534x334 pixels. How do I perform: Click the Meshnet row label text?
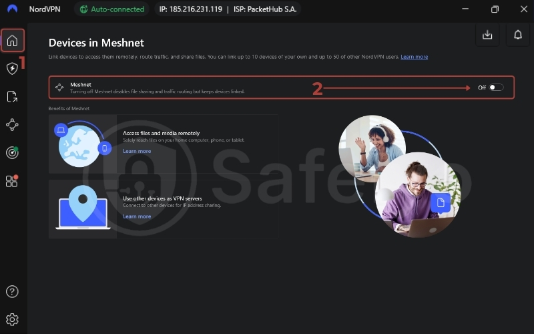(81, 85)
